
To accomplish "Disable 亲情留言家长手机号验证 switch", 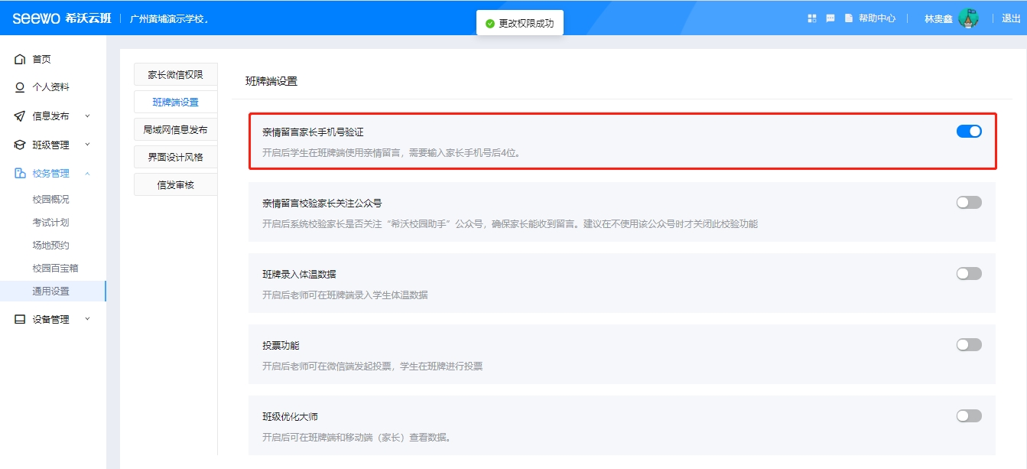I will (x=969, y=132).
